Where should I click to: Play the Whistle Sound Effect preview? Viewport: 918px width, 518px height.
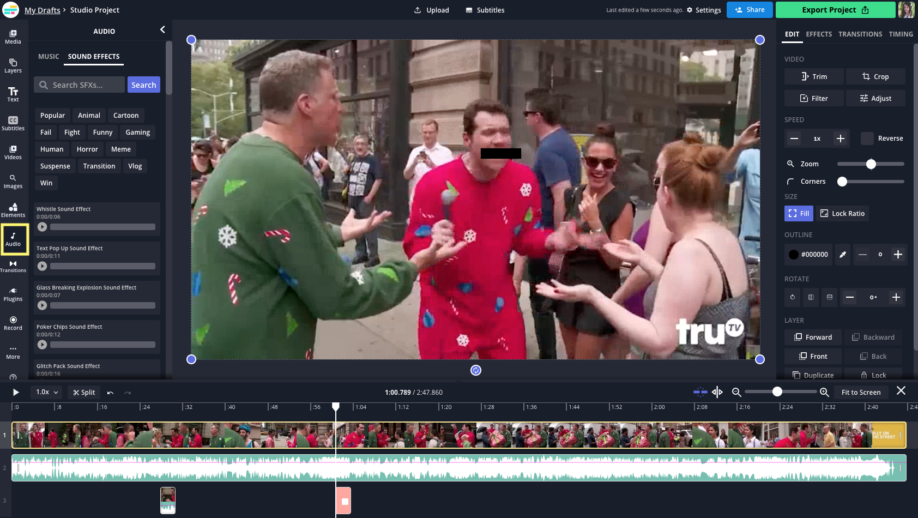tap(42, 227)
